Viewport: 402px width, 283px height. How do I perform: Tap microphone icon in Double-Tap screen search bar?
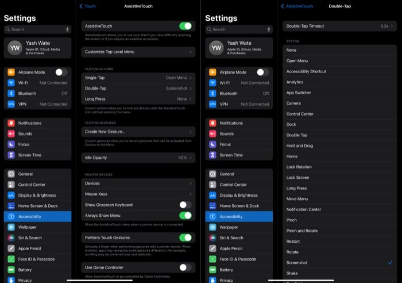point(269,29)
